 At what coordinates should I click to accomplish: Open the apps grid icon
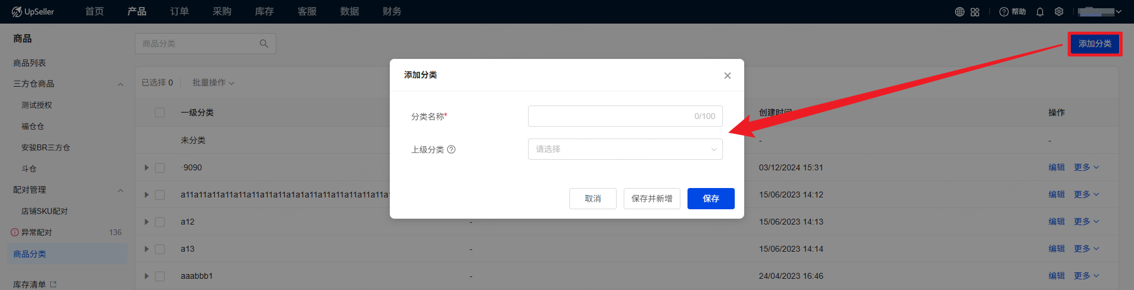[x=975, y=12]
